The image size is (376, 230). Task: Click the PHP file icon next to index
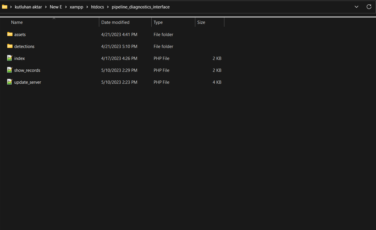tap(10, 58)
